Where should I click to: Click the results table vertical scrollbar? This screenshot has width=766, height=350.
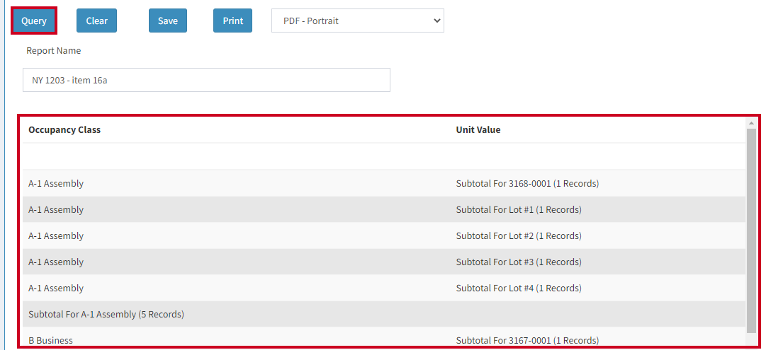pos(751,230)
